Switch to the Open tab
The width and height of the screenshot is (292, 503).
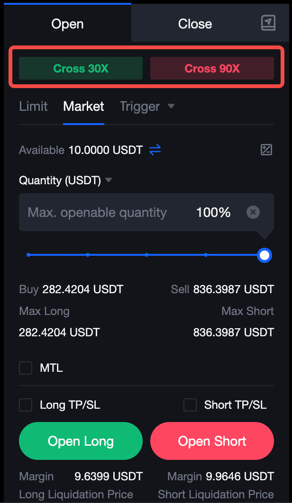coord(67,24)
